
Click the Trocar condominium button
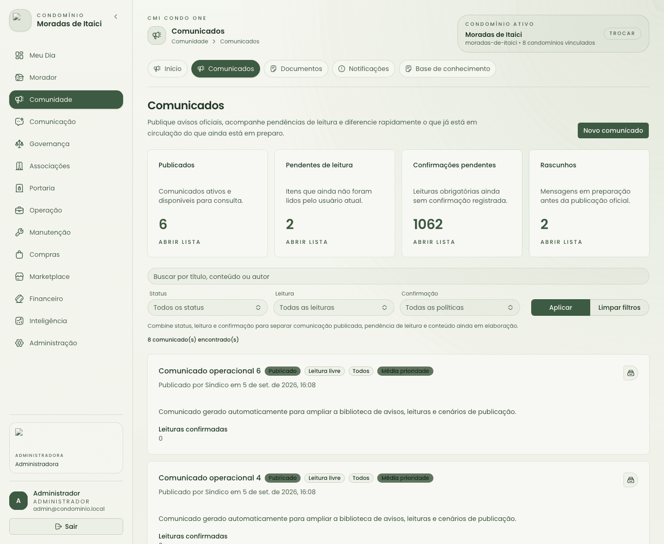(622, 34)
